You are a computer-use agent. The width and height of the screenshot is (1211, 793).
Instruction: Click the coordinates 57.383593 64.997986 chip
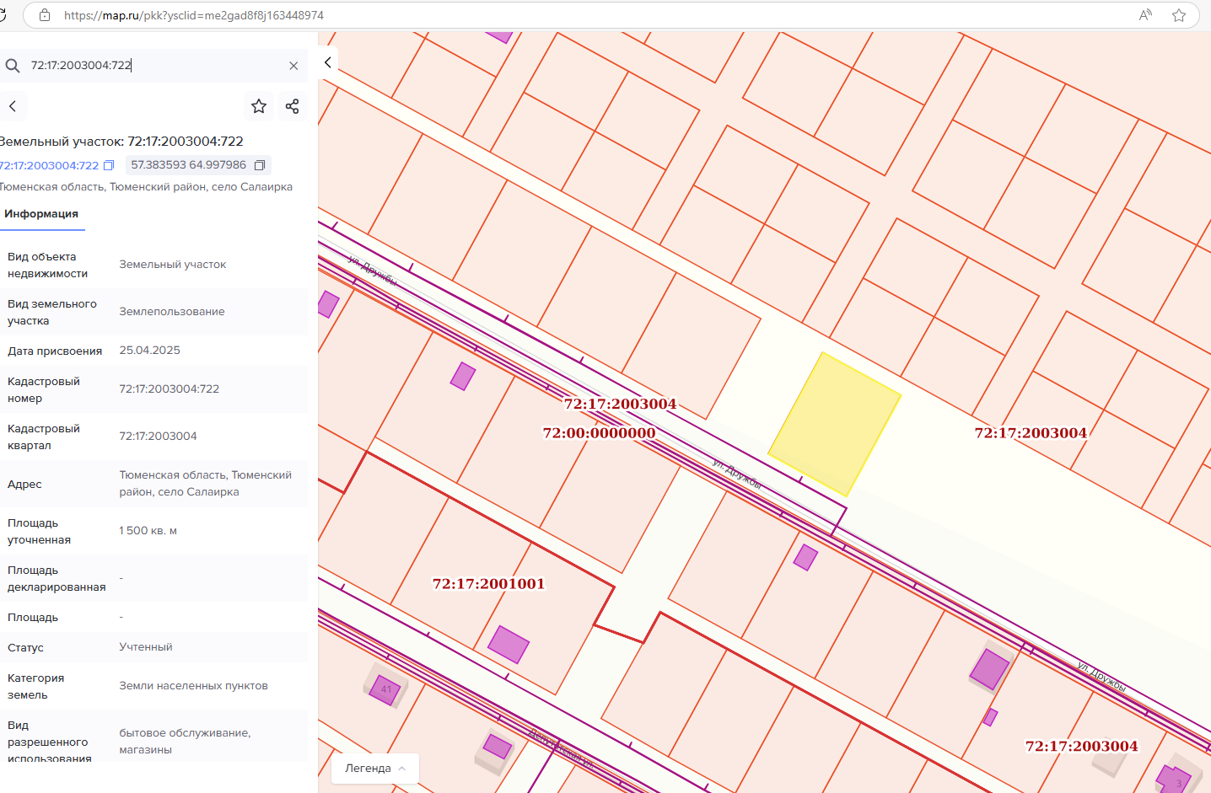pyautogui.click(x=198, y=165)
